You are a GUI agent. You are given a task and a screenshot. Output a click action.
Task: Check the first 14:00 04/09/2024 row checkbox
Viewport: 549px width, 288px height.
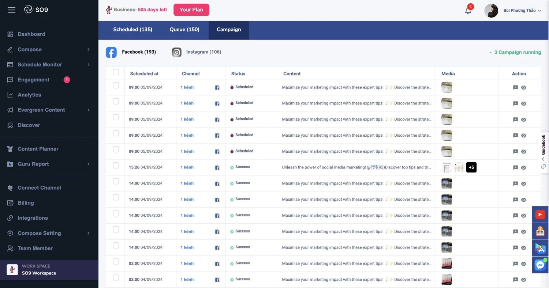tap(116, 181)
